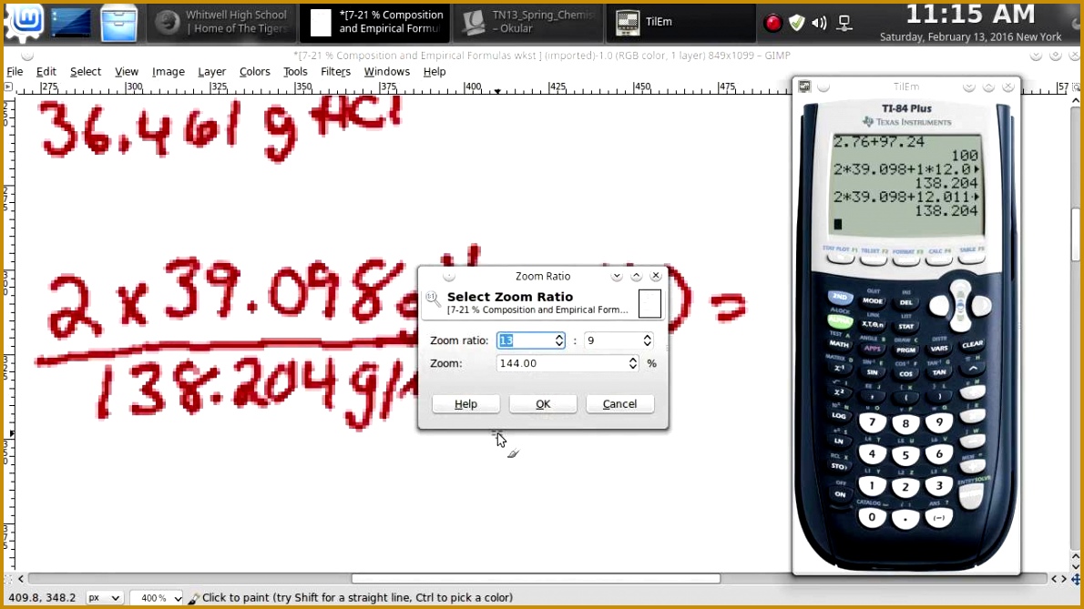This screenshot has height=609, width=1084.
Task: Click the horizontal canvas scrollbar
Action: (536, 578)
